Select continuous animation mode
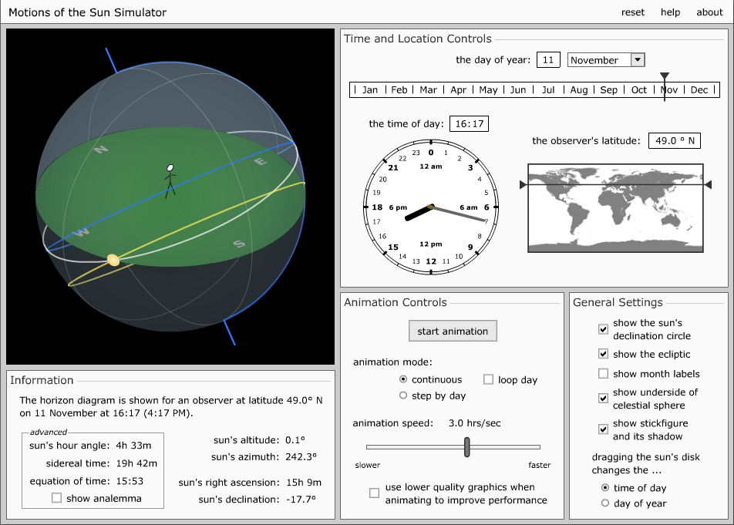 pos(403,379)
